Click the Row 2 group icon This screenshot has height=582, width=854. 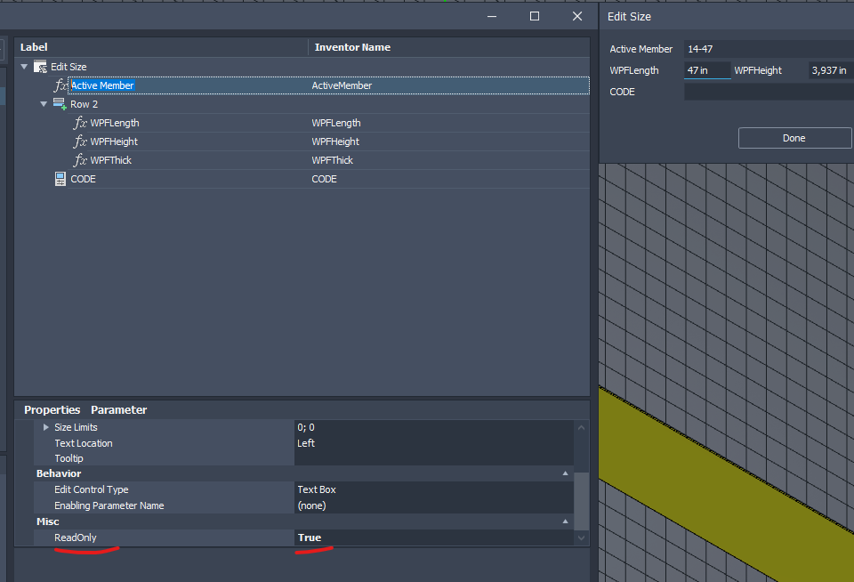click(x=60, y=104)
